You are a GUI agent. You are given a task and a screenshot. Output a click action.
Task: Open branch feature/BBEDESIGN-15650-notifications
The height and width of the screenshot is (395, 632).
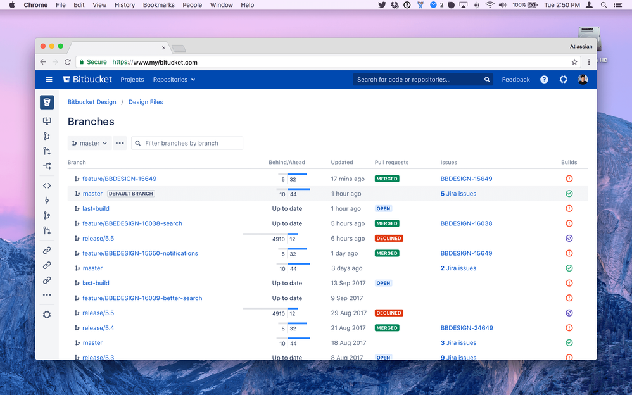(x=140, y=253)
